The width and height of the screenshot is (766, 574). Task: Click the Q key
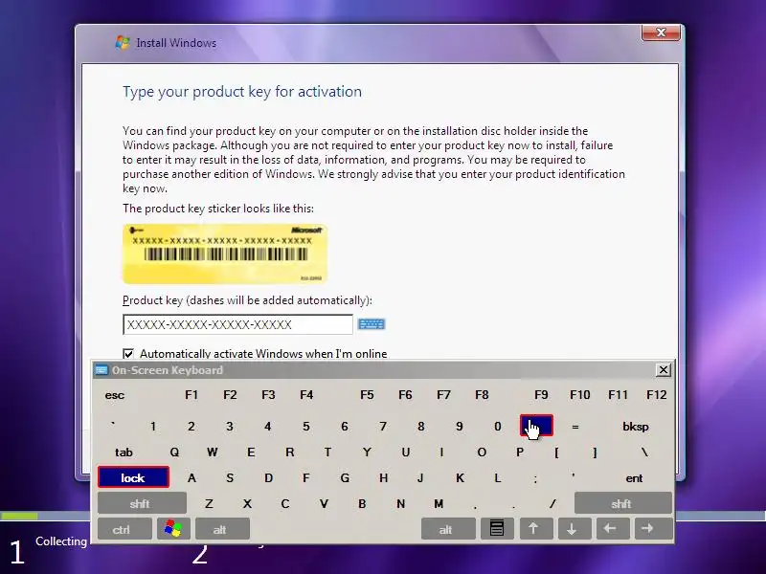pos(174,453)
